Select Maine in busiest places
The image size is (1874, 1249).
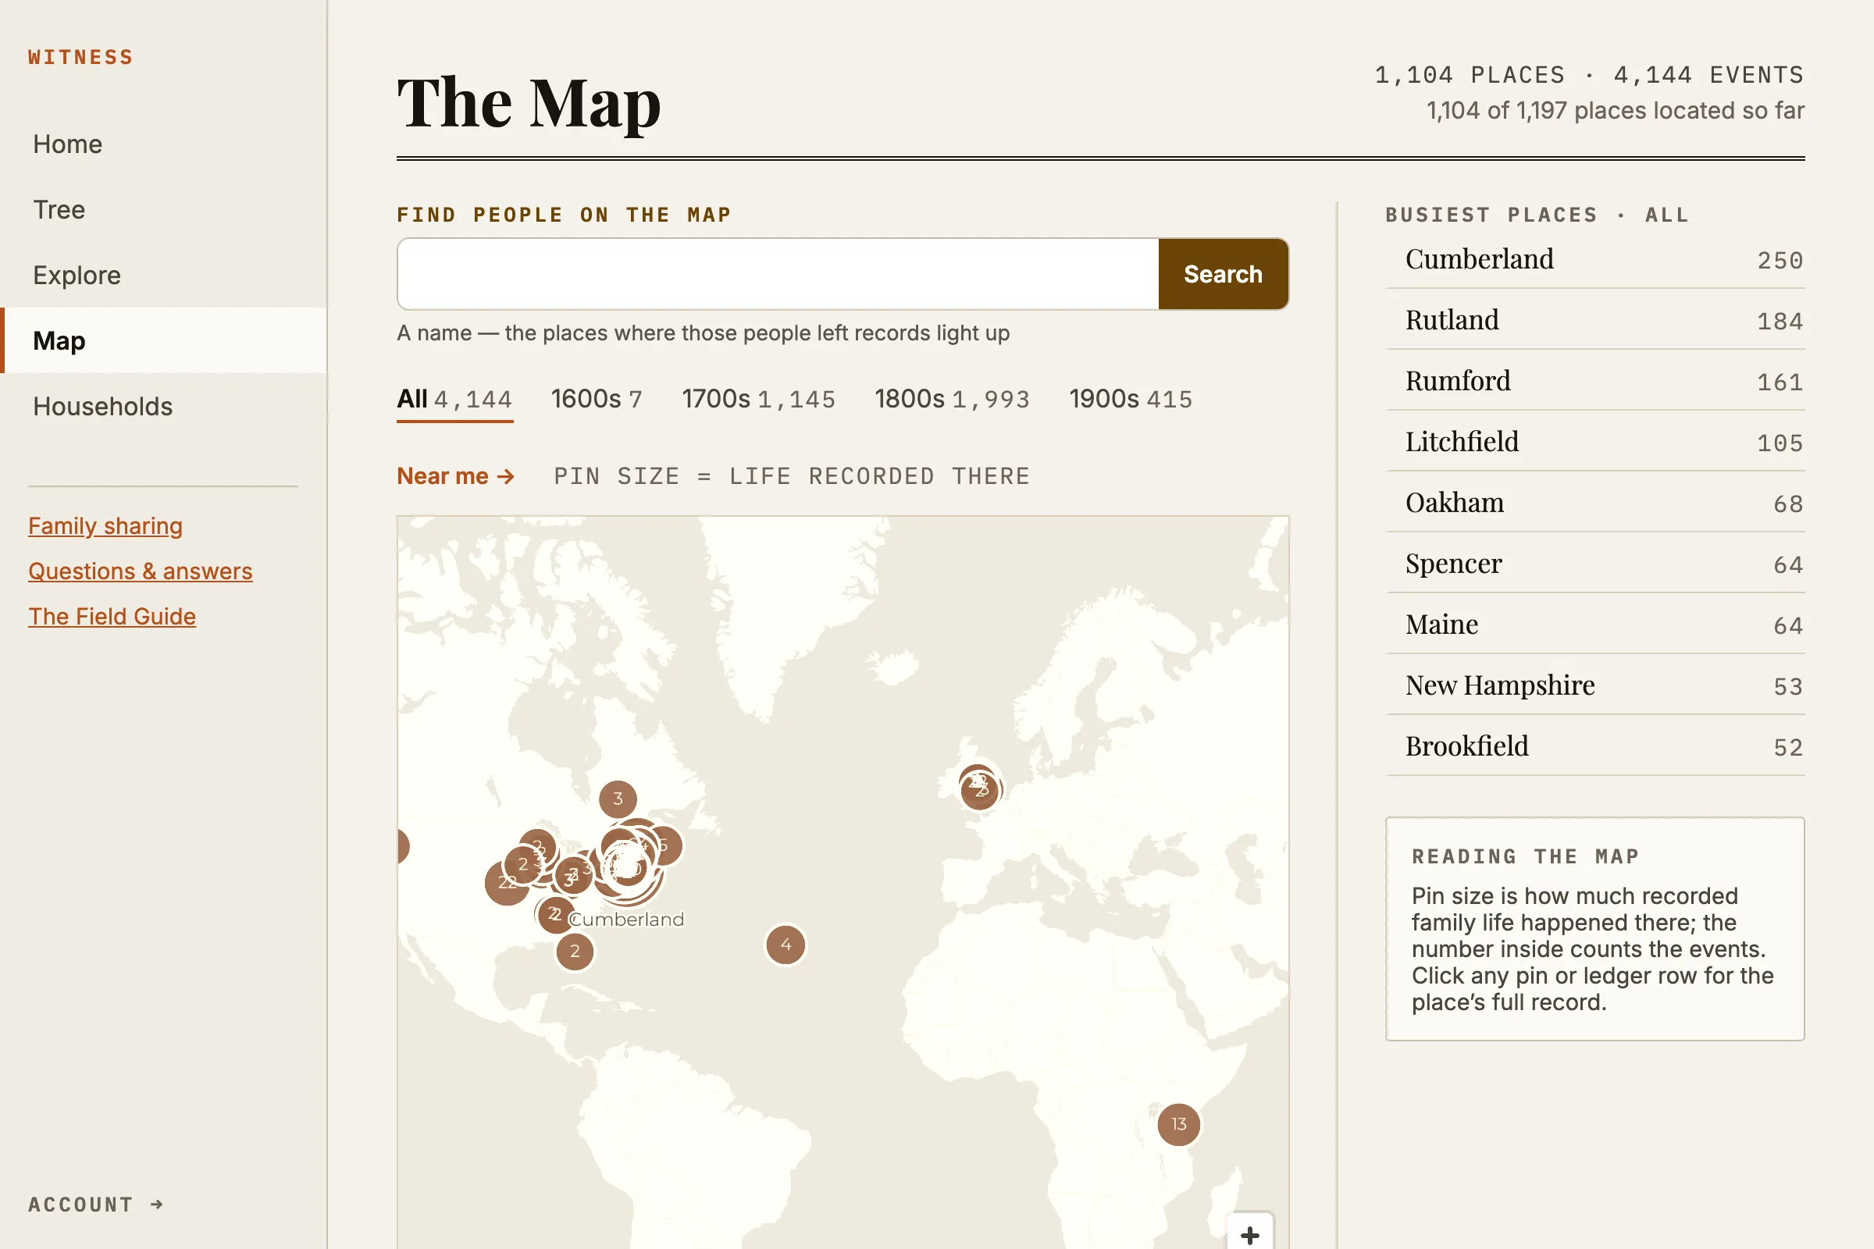[1595, 624]
